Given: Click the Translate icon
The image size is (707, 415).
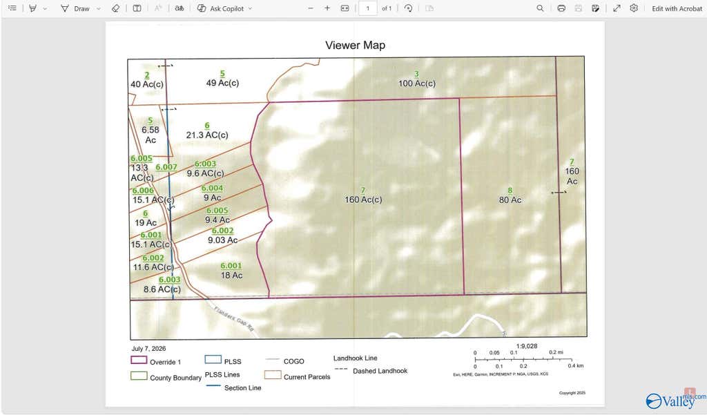Looking at the screenshot, I should tap(180, 8).
